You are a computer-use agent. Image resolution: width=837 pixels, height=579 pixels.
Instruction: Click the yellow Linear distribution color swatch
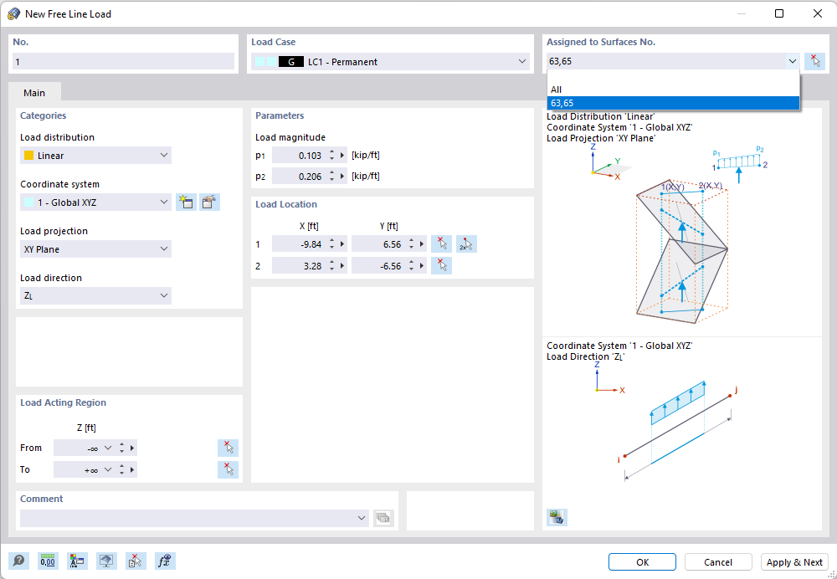[x=28, y=156]
